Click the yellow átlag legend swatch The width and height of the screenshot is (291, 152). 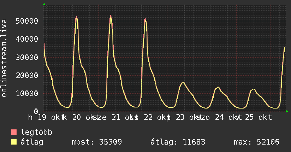tap(14, 142)
